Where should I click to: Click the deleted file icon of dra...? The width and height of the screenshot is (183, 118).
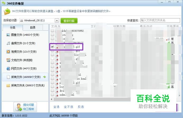[57, 91]
